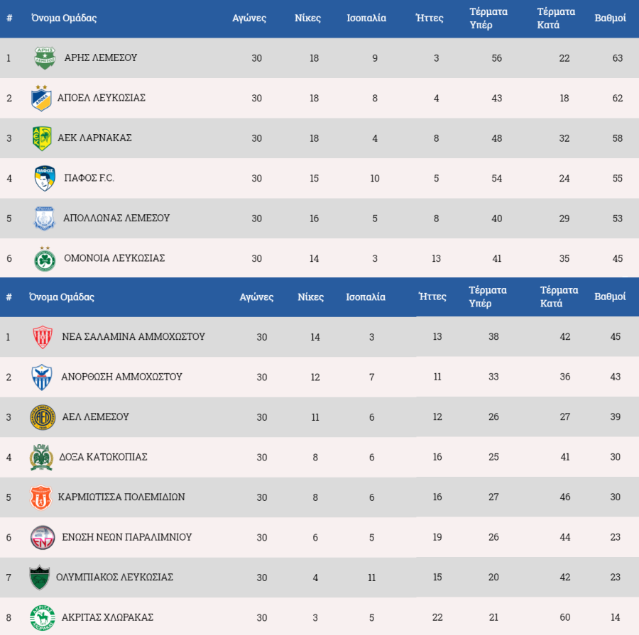Click the top table Βαθμοί header
This screenshot has width=639, height=635.
coord(610,18)
